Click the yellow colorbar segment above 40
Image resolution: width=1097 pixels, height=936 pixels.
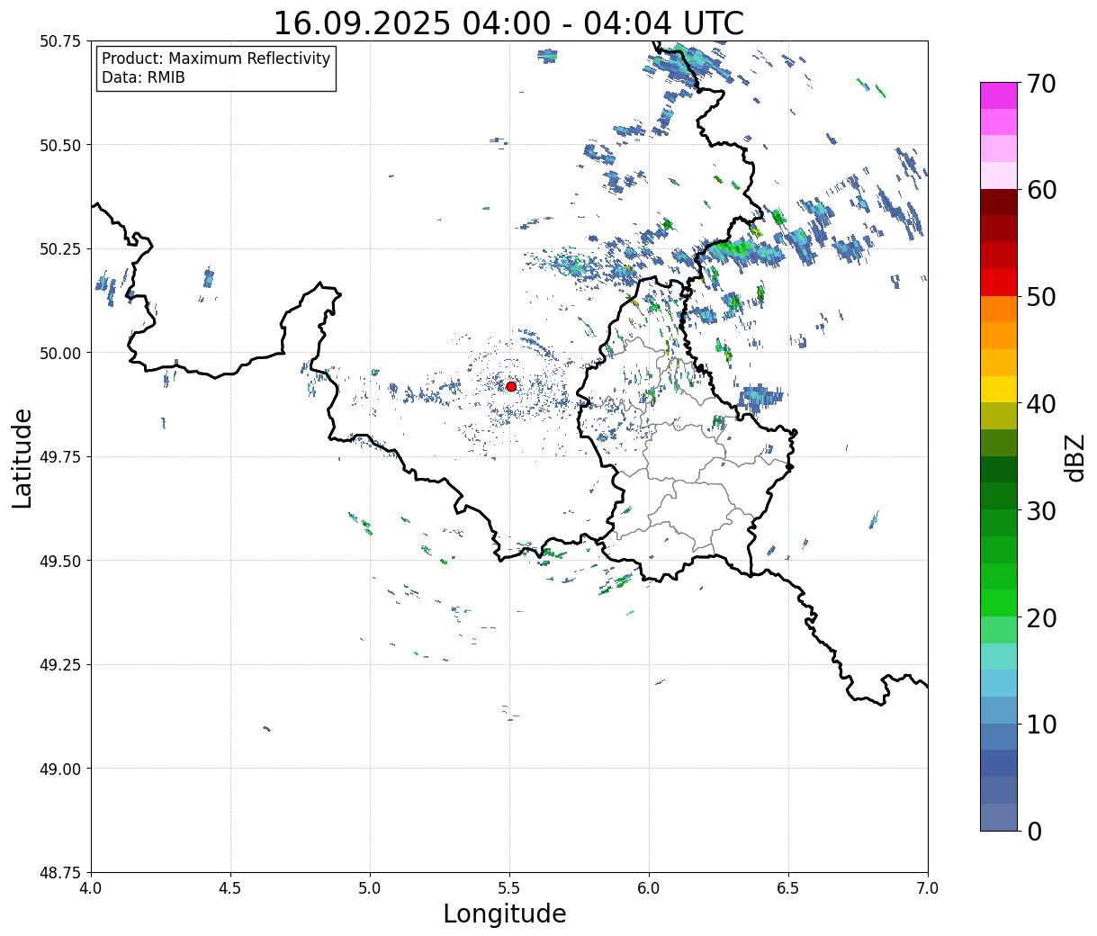pyautogui.click(x=999, y=389)
